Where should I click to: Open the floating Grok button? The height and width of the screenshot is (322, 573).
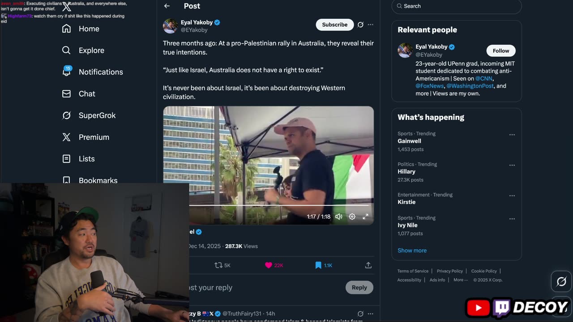561,281
